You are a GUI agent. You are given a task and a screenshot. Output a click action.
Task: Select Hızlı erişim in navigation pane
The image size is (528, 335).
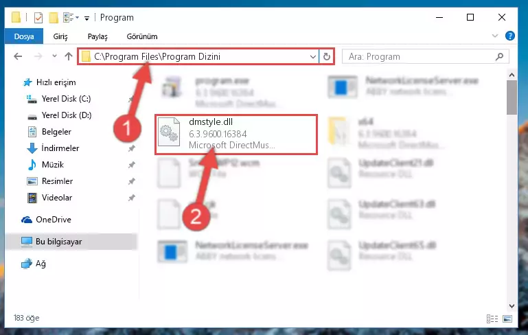click(56, 82)
